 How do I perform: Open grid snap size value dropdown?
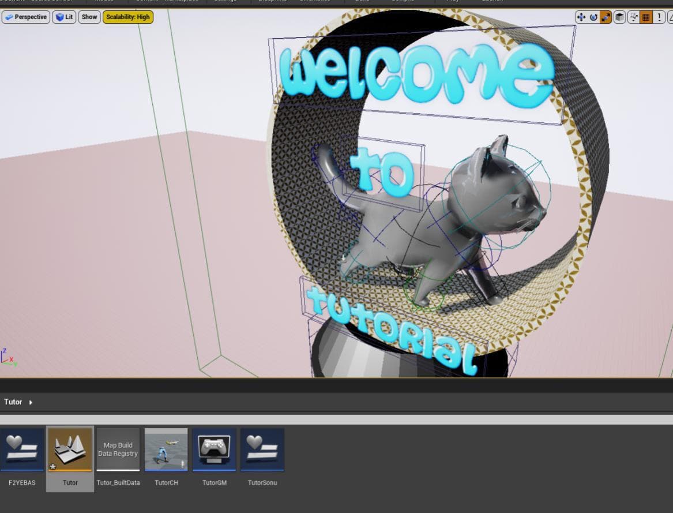[x=659, y=17]
